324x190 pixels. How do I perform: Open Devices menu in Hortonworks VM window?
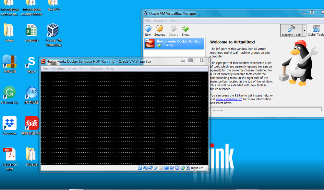(97, 69)
